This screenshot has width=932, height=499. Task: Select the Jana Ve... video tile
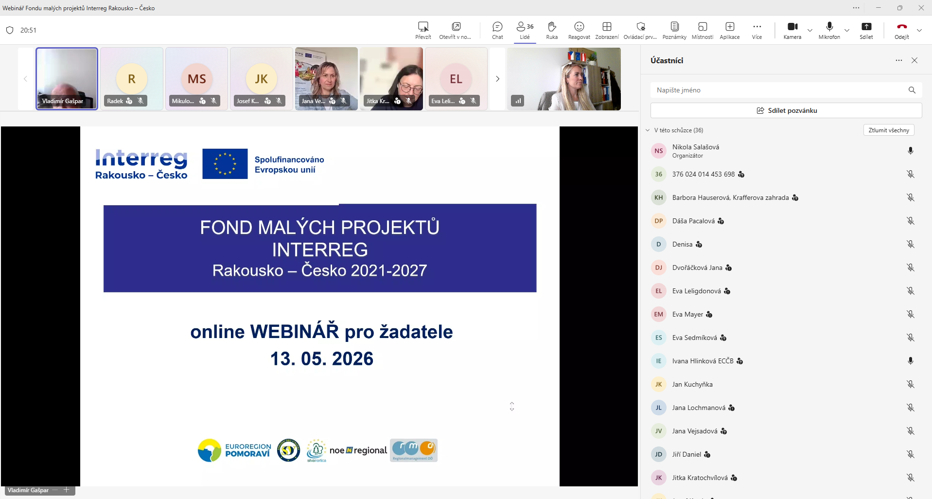[326, 79]
